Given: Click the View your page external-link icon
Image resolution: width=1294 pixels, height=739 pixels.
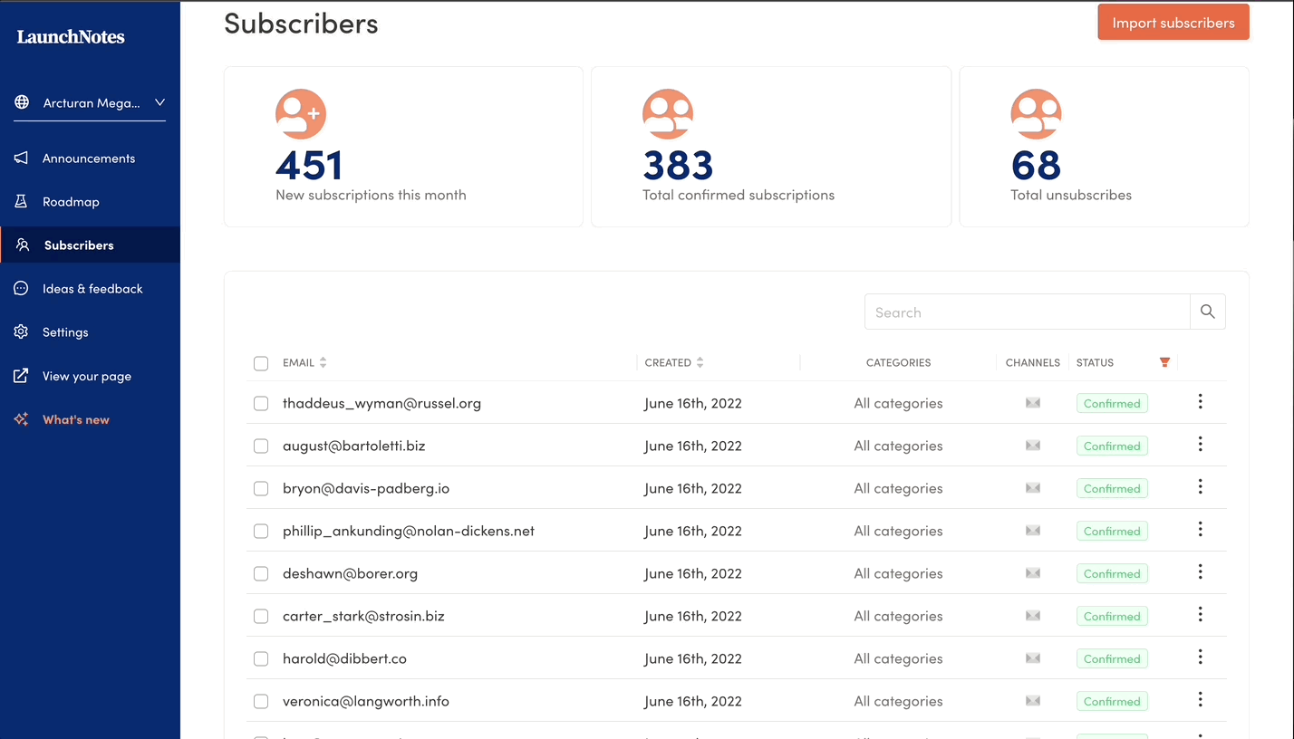Looking at the screenshot, I should pos(22,376).
